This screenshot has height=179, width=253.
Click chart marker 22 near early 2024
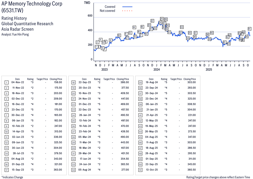point(152,21)
